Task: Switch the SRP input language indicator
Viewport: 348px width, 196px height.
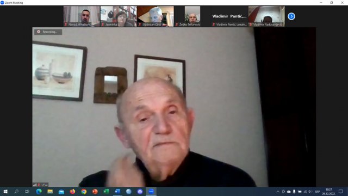Action: pos(318,192)
